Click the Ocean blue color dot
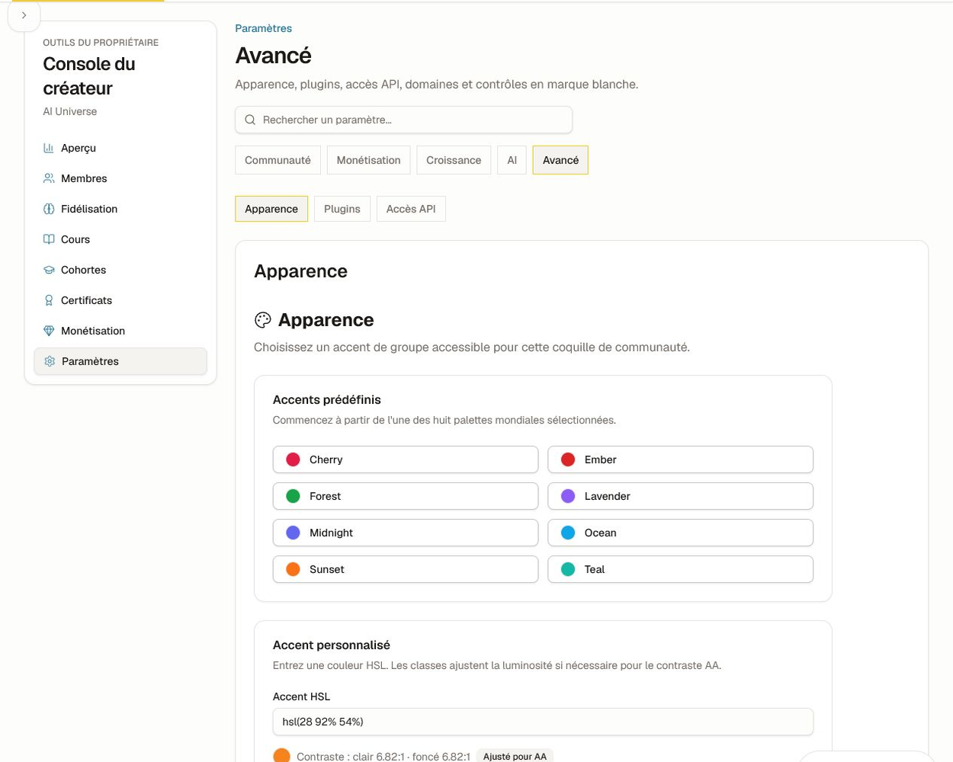 (x=568, y=533)
